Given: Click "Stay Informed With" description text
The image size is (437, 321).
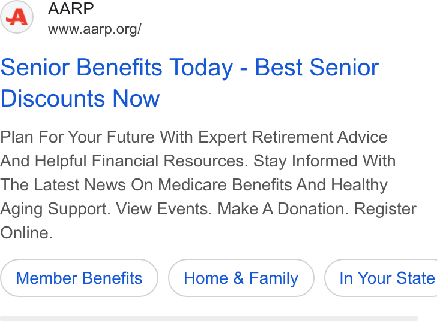Looking at the screenshot, I should 324,161.
